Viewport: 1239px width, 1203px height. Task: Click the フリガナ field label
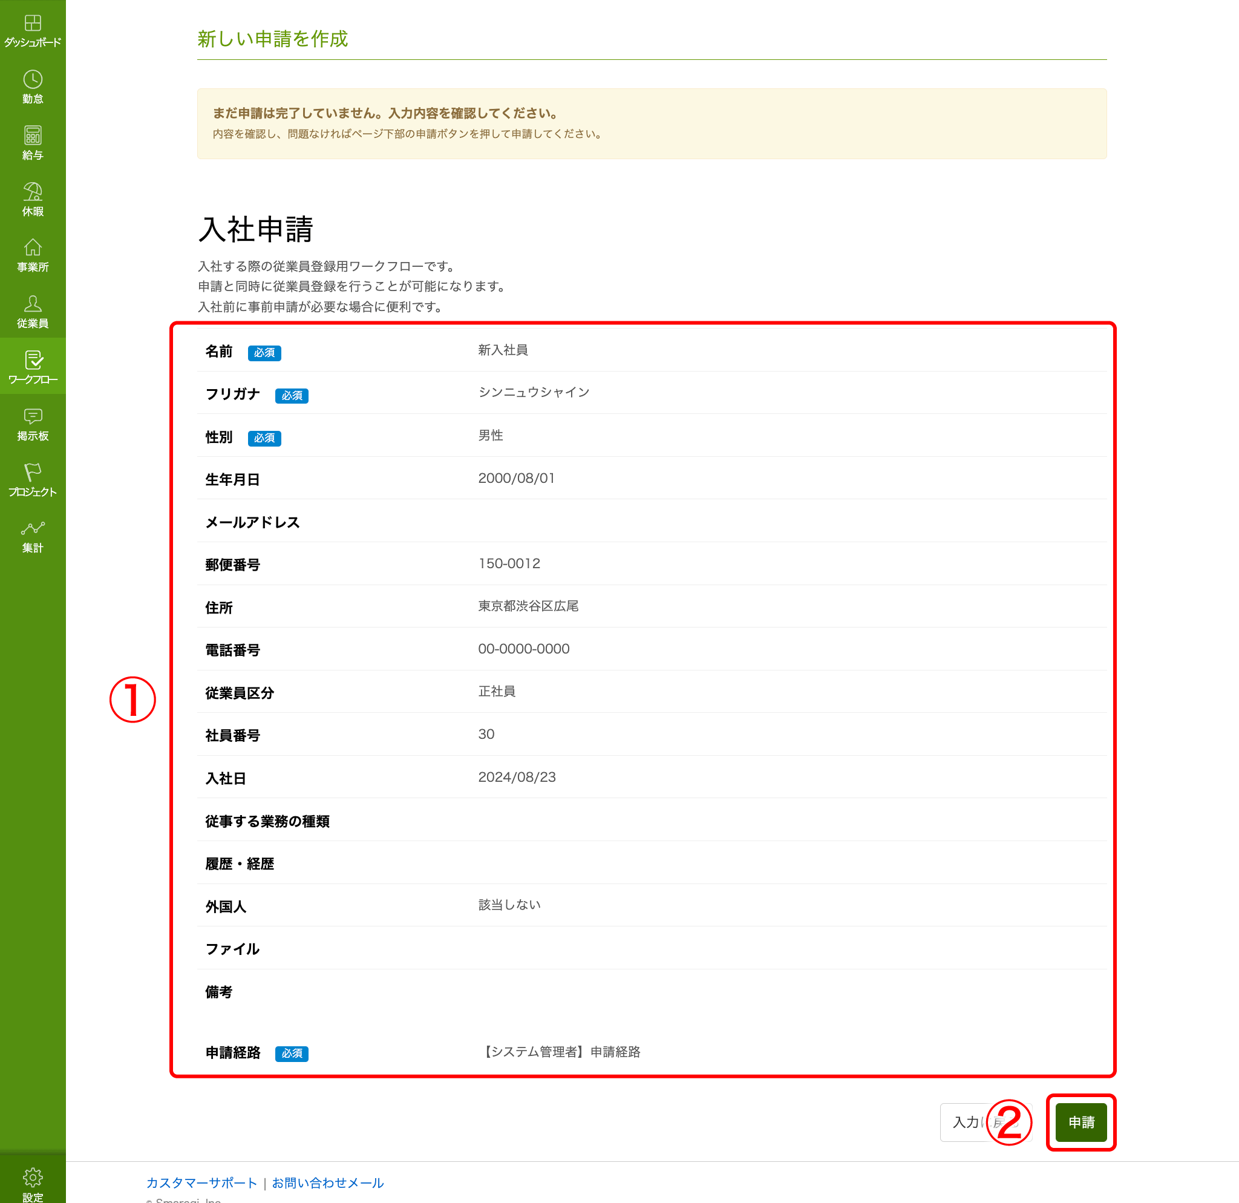pos(233,394)
